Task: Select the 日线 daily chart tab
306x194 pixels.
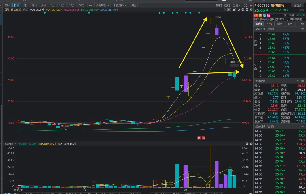Action: click(17, 5)
